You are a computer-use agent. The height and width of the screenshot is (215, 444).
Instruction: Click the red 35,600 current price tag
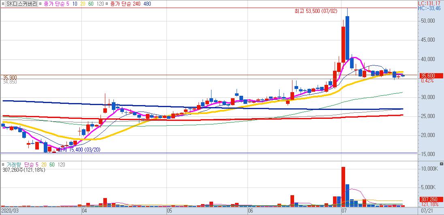(x=431, y=76)
